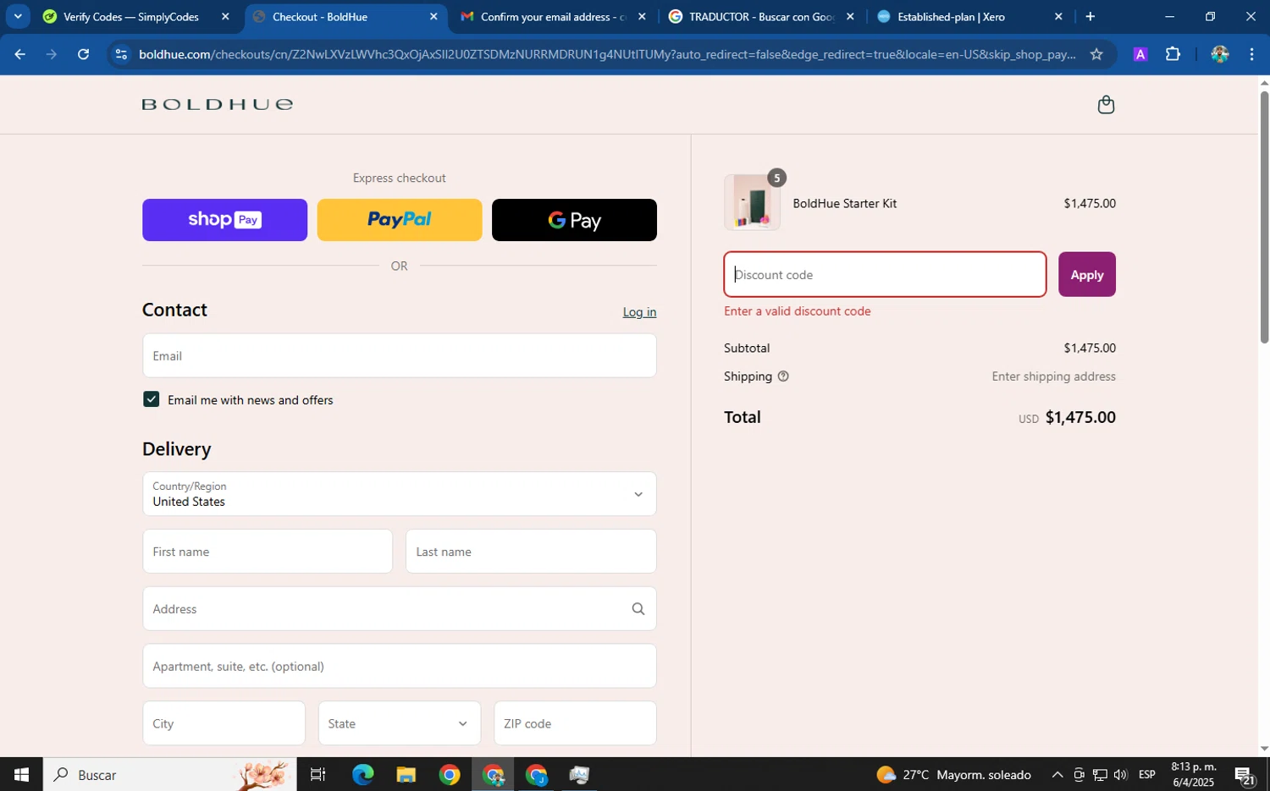The image size is (1270, 791).
Task: Open Chrome profile avatar
Action: [x=1220, y=54]
